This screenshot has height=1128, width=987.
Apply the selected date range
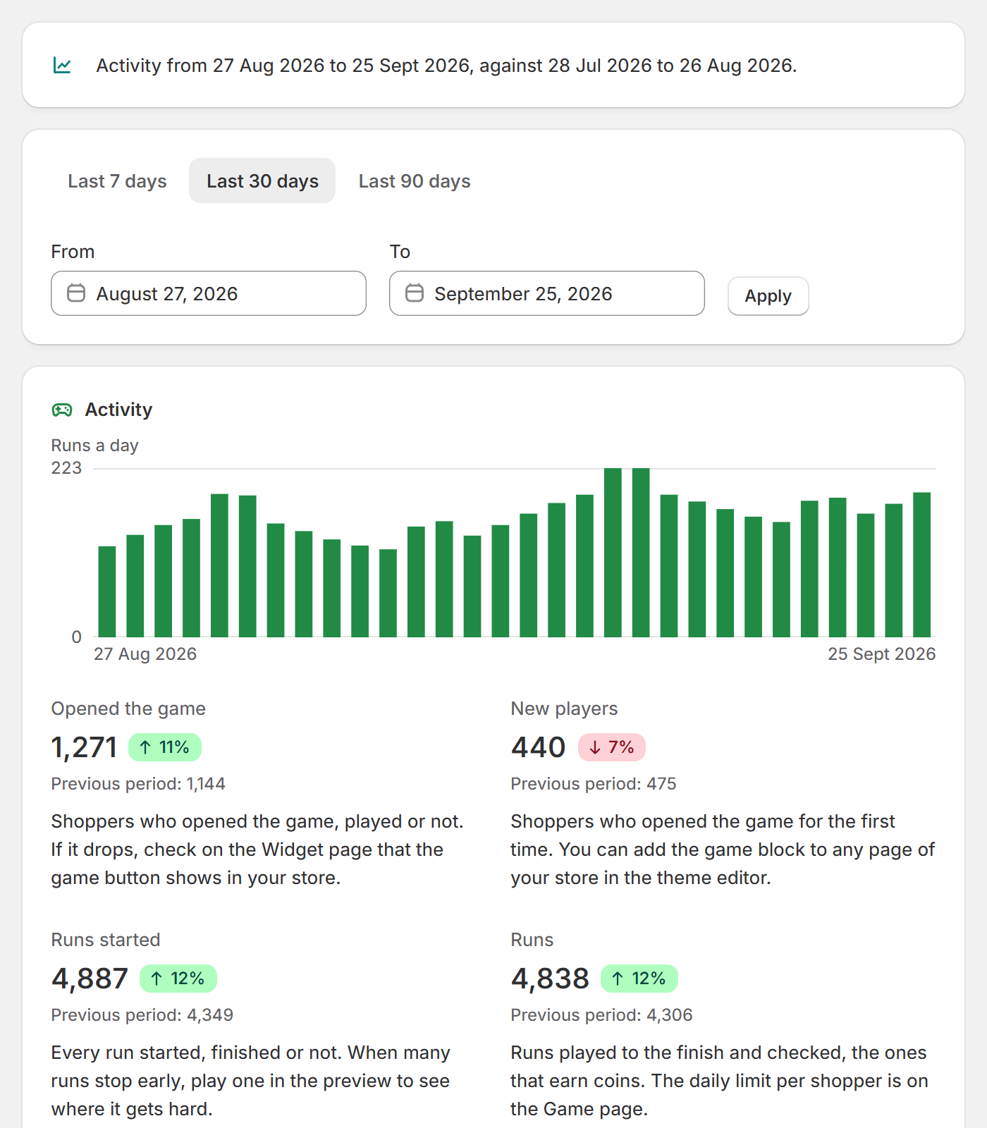tap(768, 296)
